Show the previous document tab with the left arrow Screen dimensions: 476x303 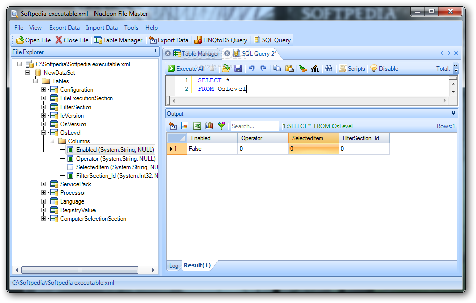[x=442, y=53]
